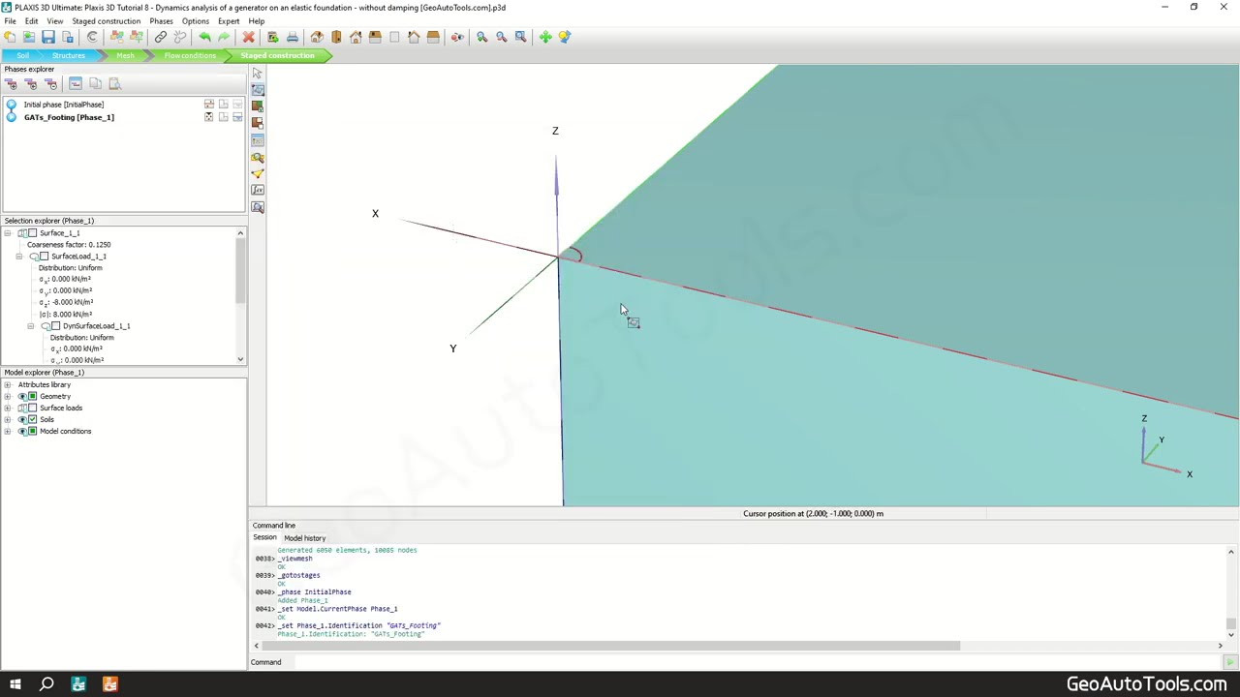Click the PLAXIS app icon in the taskbar
This screenshot has width=1240, height=697.
pyautogui.click(x=78, y=684)
